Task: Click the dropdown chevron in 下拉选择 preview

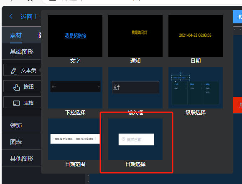Action: (x=99, y=87)
